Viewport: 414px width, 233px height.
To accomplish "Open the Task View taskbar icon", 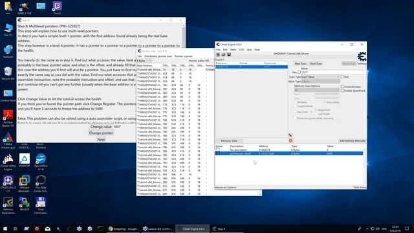I will pyautogui.click(x=16, y=228).
